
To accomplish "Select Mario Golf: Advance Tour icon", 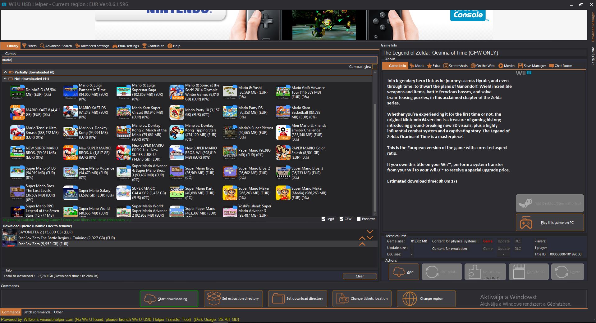I will pyautogui.click(x=283, y=92).
